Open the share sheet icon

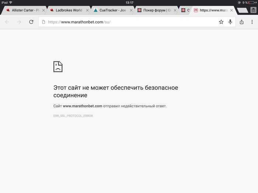pyautogui.click(x=241, y=22)
